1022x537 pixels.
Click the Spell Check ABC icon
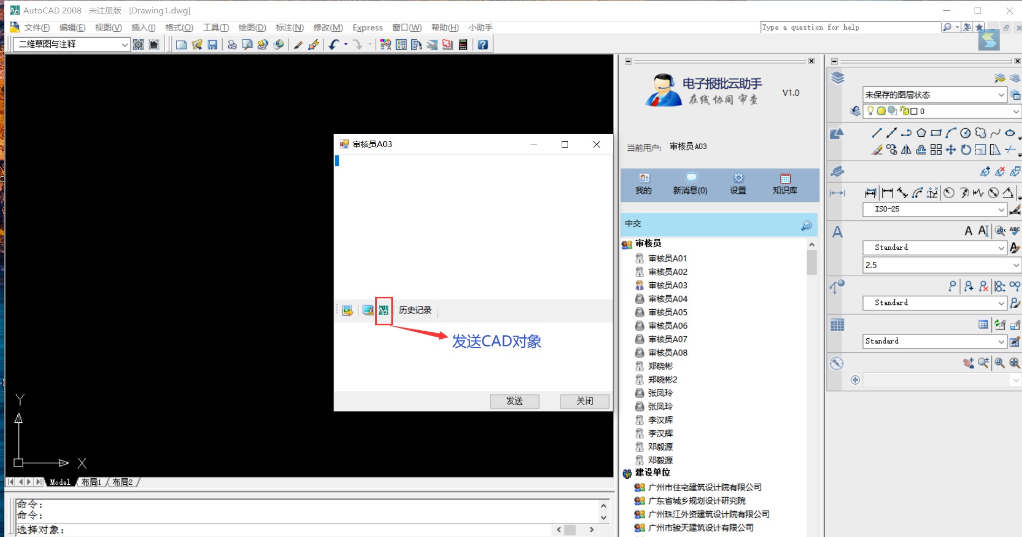coord(1014,231)
